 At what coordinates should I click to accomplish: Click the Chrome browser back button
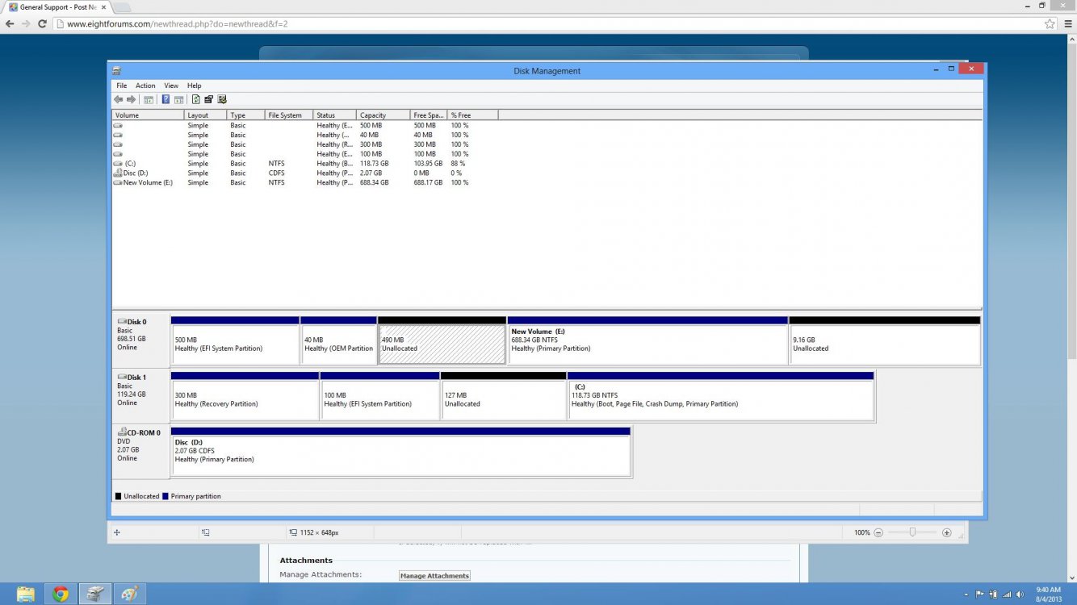coord(10,24)
